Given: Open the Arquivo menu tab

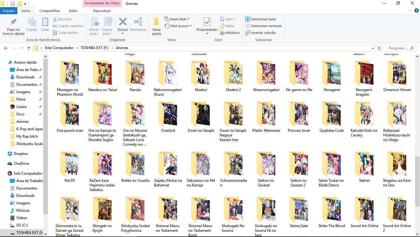Looking at the screenshot, I should point(9,11).
